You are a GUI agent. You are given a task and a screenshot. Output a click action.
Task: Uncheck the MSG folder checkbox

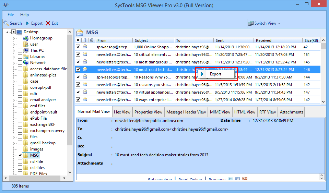[20, 155]
